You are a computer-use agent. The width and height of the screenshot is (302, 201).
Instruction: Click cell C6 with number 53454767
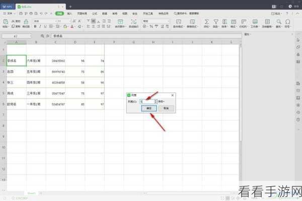click(x=56, y=104)
